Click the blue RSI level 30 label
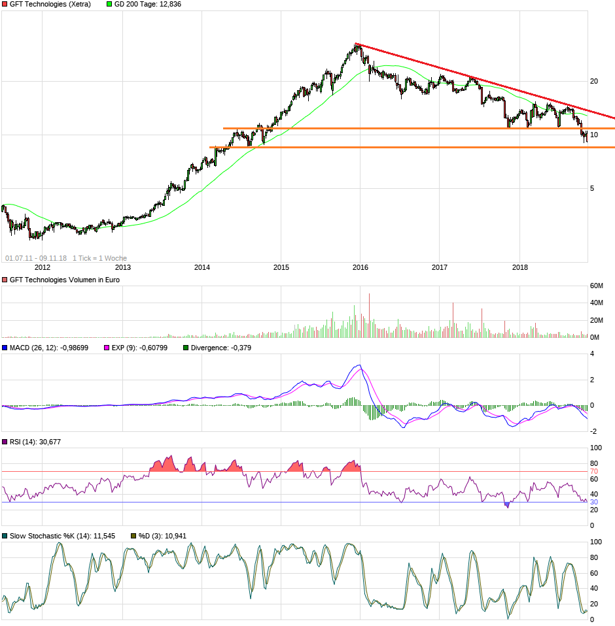Image resolution: width=615 pixels, height=626 pixels. click(x=594, y=502)
